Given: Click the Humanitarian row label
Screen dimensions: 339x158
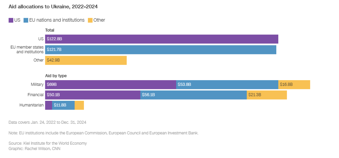Looking at the screenshot, I should pos(31,105).
